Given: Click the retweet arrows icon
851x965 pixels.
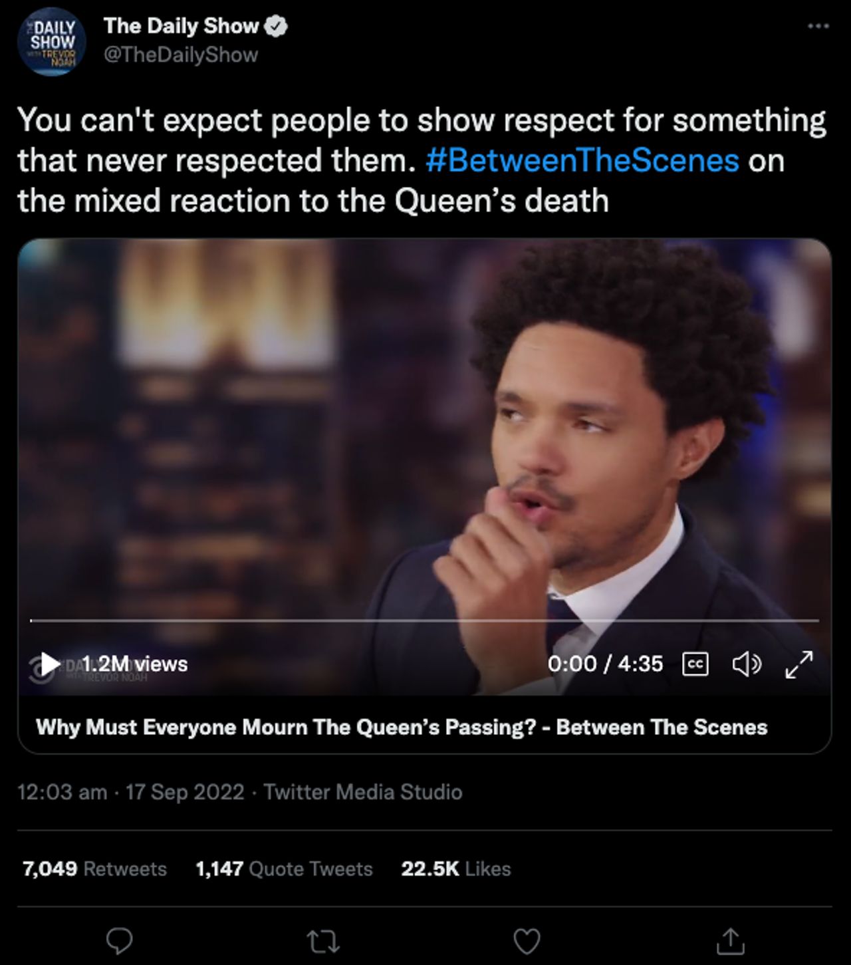Looking at the screenshot, I should point(324,940).
